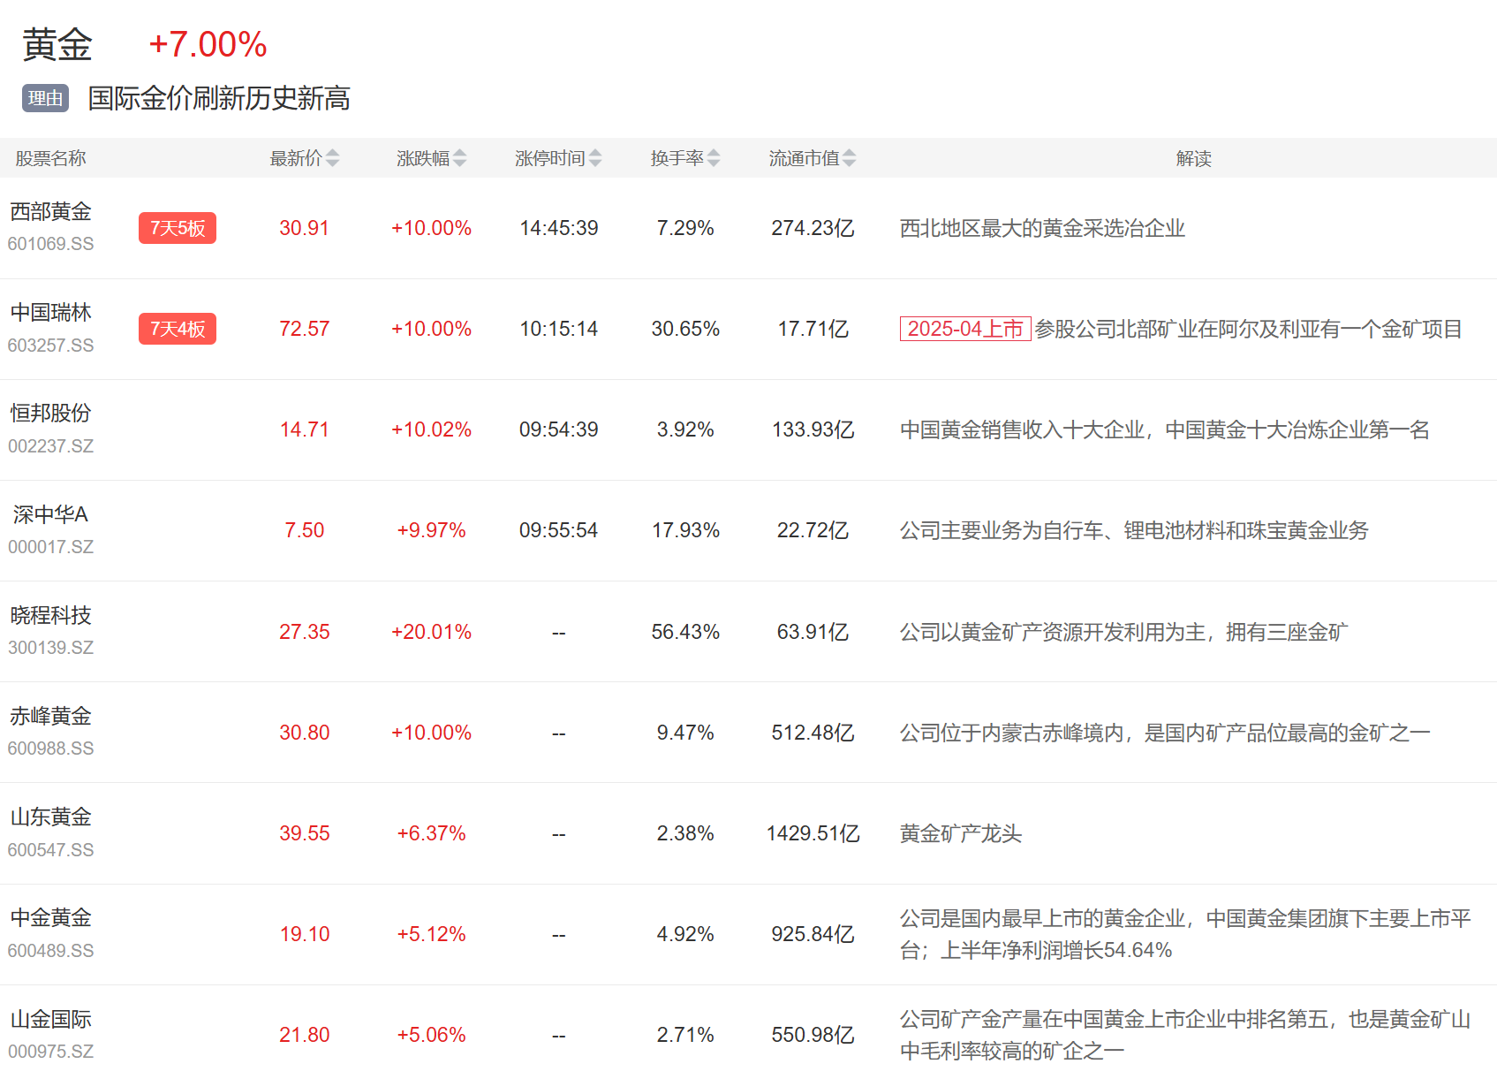Open 山金国际 stock details
This screenshot has height=1079, width=1497.
pyautogui.click(x=51, y=1019)
